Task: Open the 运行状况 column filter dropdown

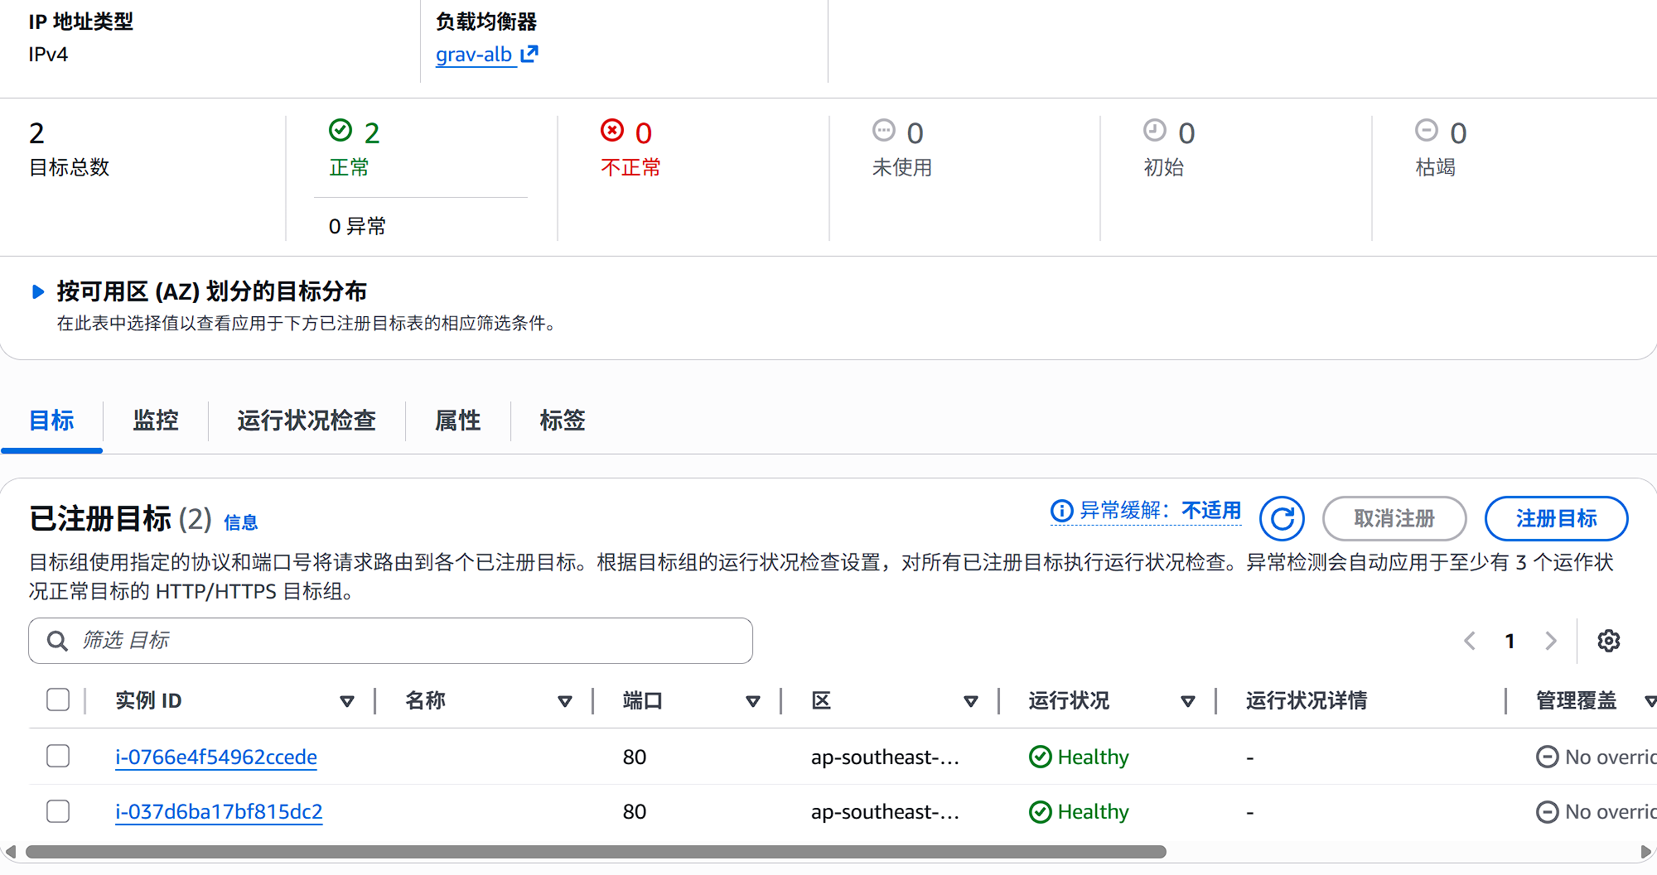Action: pos(1189,700)
